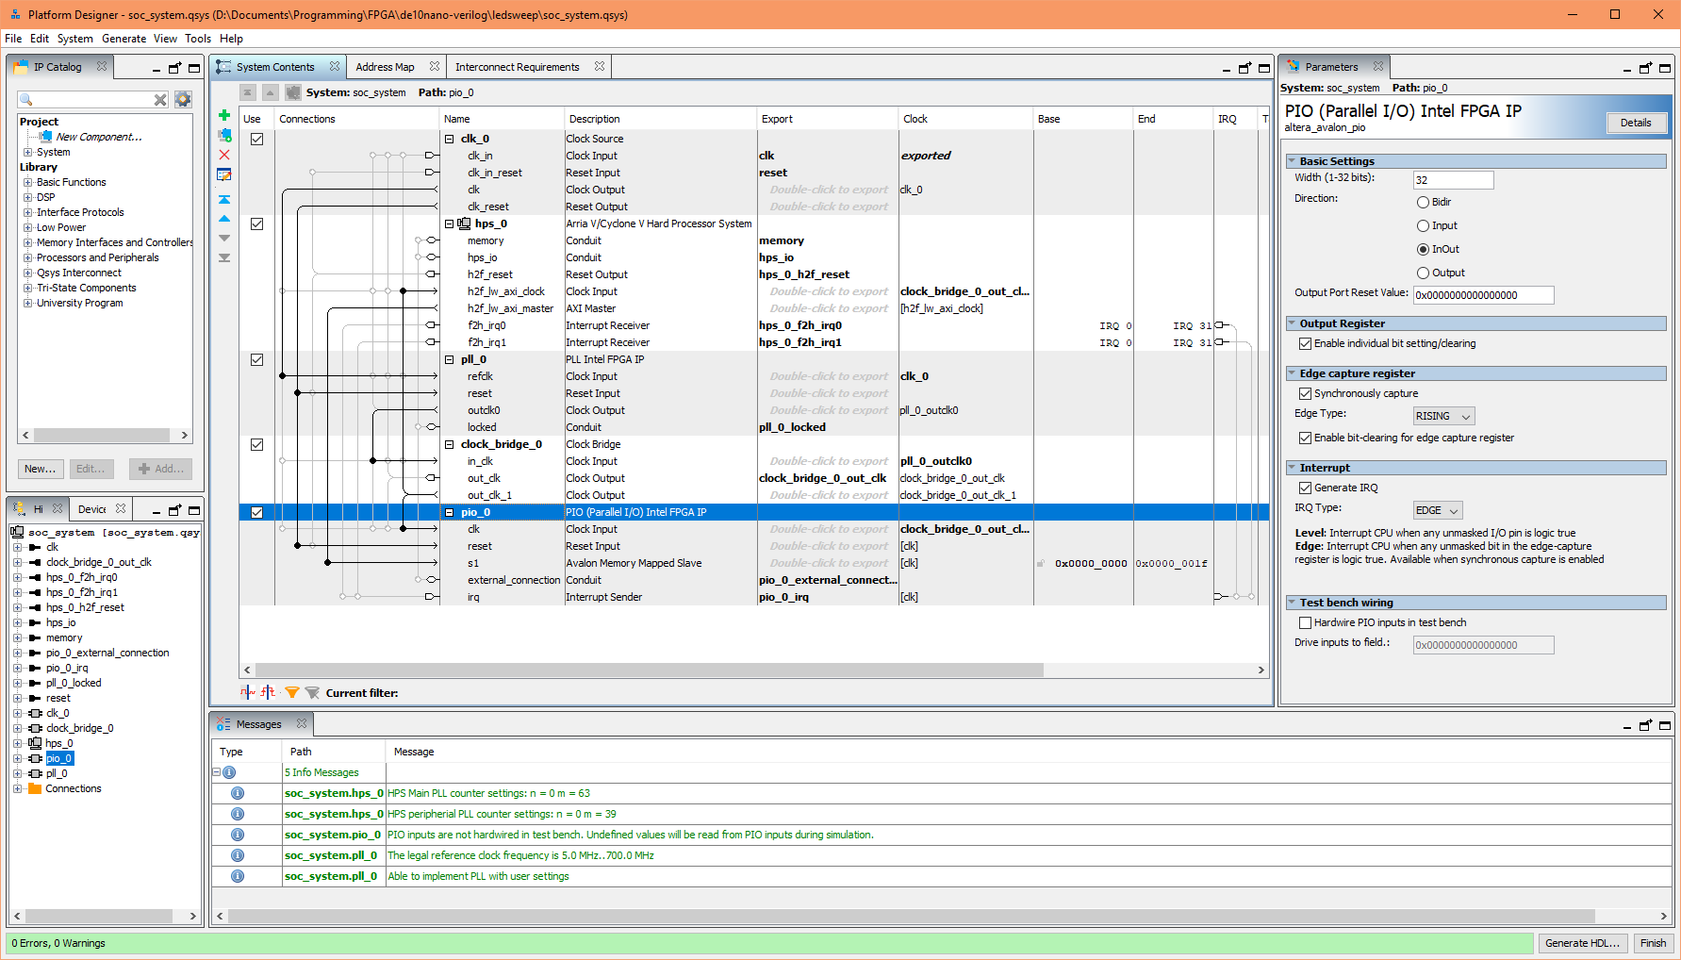
Task: Collapse the pll_0 component row
Action: (x=450, y=359)
